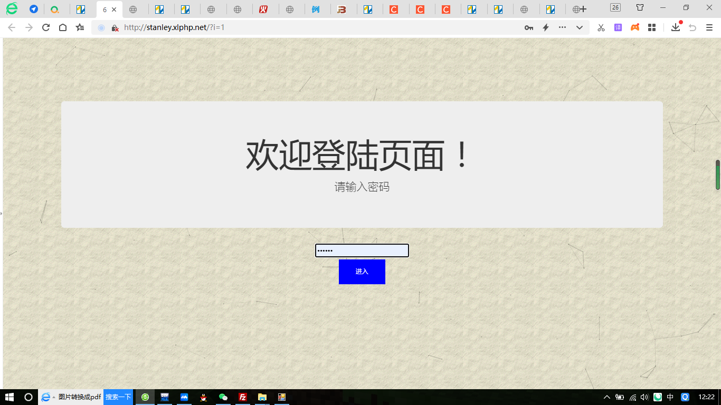Click the refresh page icon

46,27
